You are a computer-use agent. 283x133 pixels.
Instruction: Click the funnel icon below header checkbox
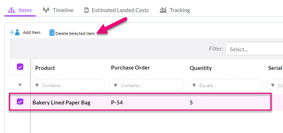[20, 85]
